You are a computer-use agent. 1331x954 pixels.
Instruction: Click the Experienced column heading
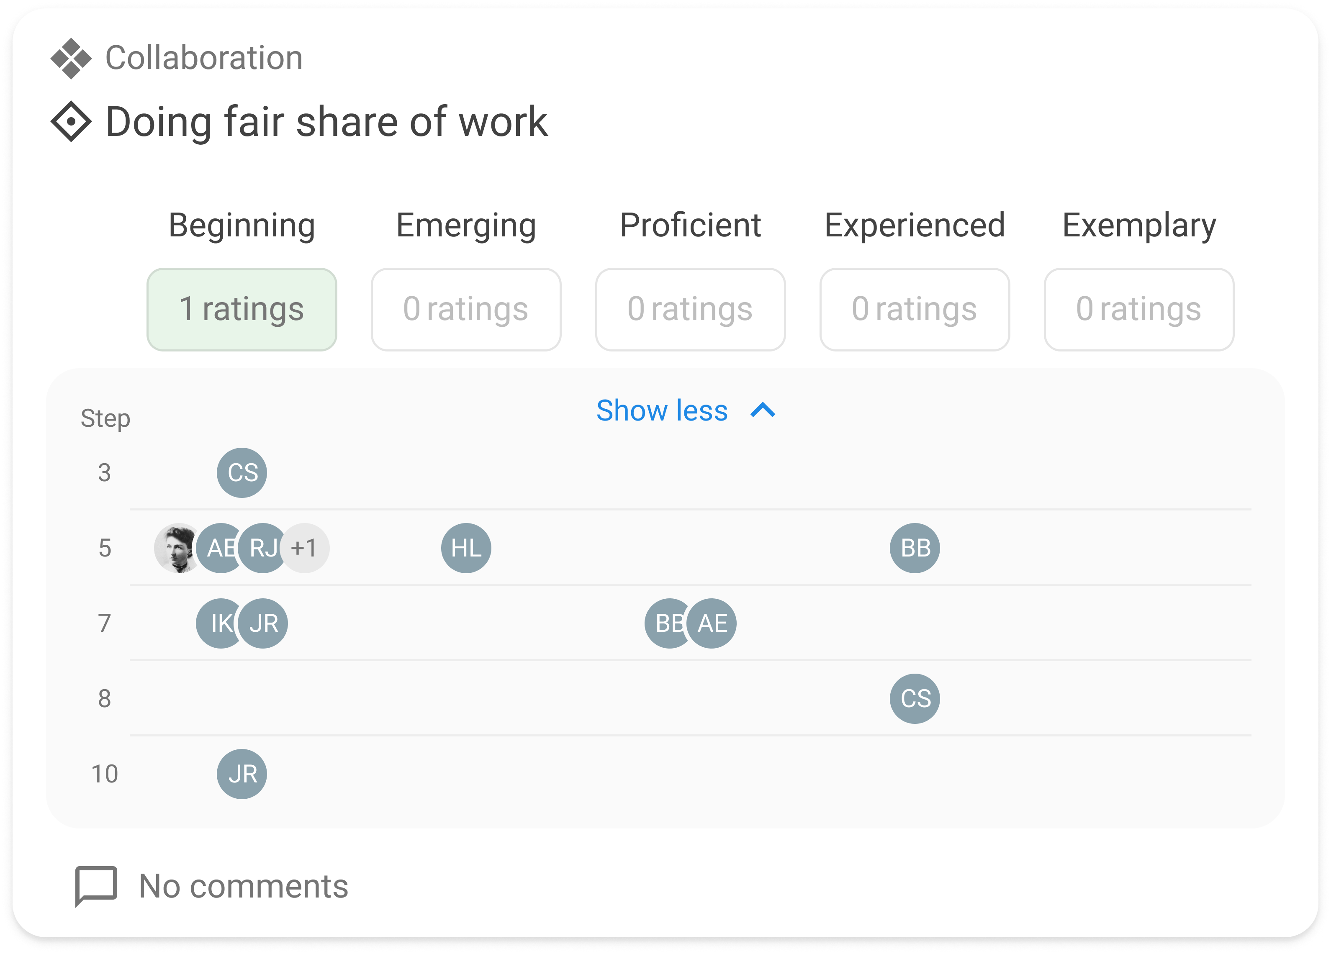tap(914, 225)
